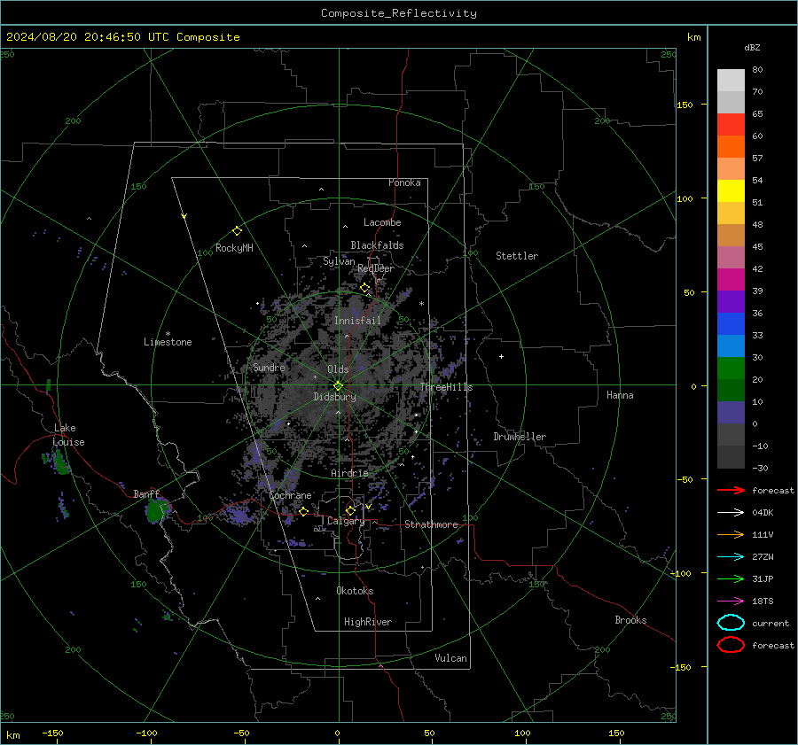This screenshot has height=745, width=798.
Task: Select the bright green 30-20 dBZ swatch
Action: pyautogui.click(x=731, y=369)
